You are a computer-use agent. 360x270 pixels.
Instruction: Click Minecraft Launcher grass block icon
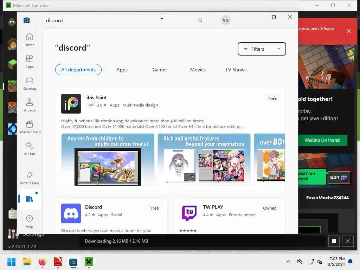[12, 64]
